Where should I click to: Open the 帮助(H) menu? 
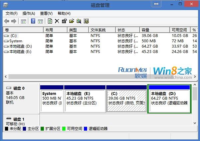pyautogui.click(x=64, y=13)
